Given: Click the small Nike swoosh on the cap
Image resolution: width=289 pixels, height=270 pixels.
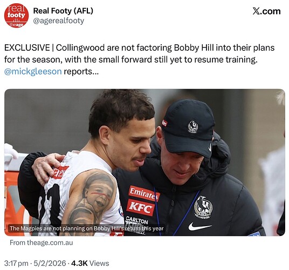Looking at the screenshot, I should 210,147.
